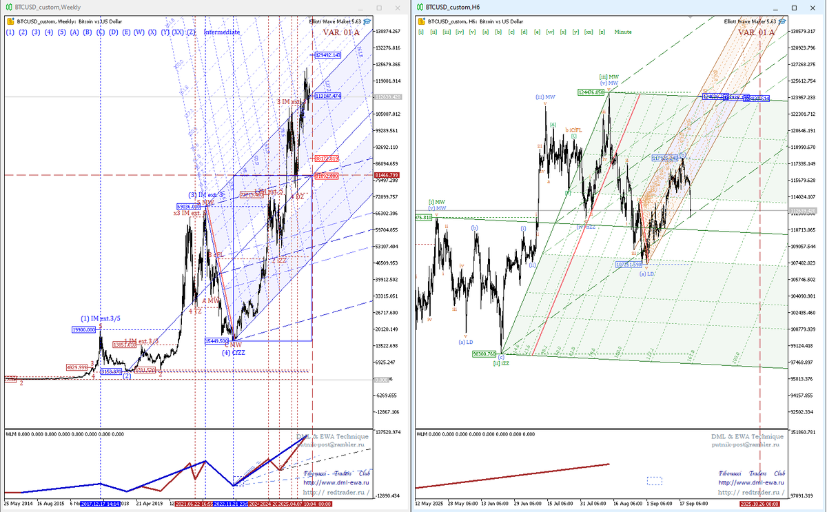
Task: Click the 69036.000 price label
Action: coord(187,206)
